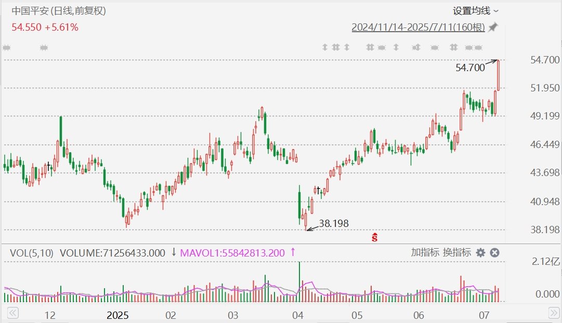Open the VOL indicator settings gear

tap(480, 253)
